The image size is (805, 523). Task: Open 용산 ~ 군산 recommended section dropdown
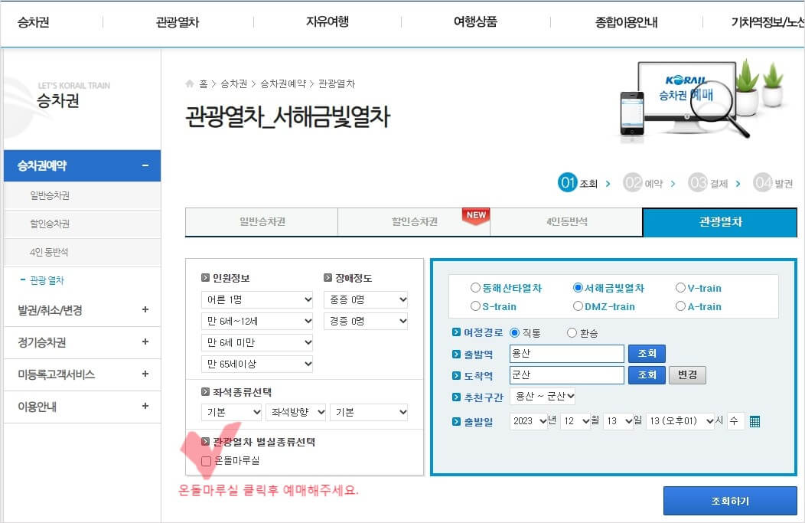[x=543, y=396]
